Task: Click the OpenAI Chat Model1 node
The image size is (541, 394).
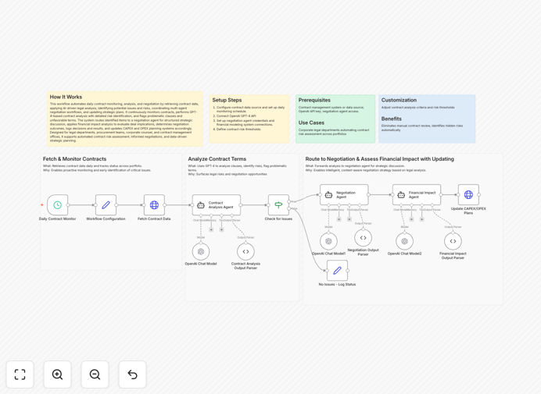Action: click(328, 241)
